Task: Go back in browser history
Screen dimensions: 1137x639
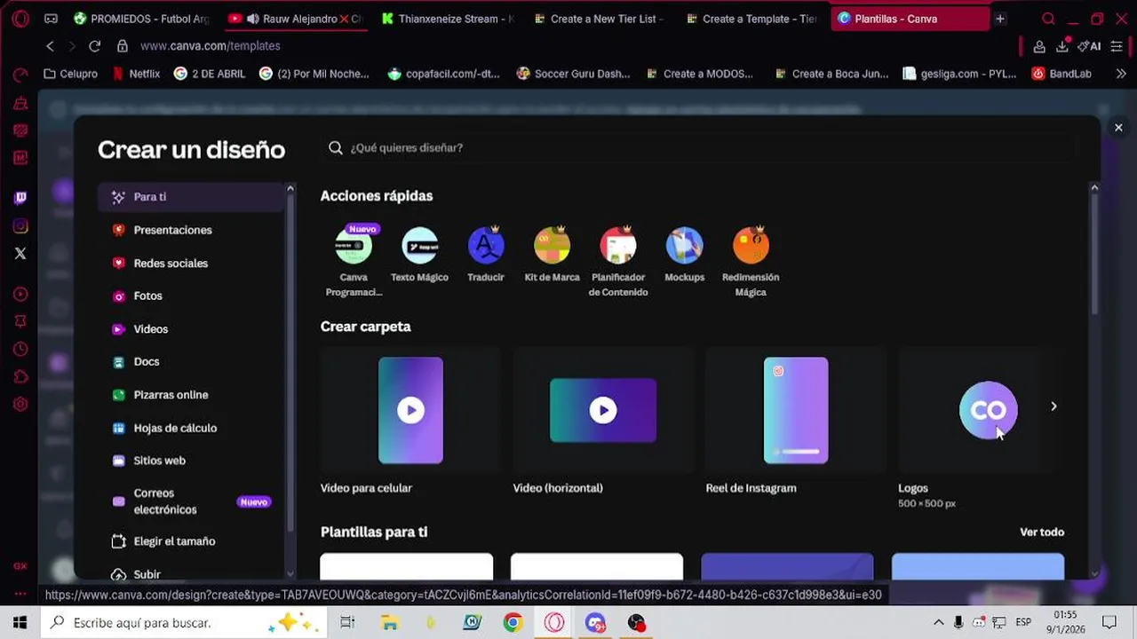Action: pyautogui.click(x=50, y=46)
